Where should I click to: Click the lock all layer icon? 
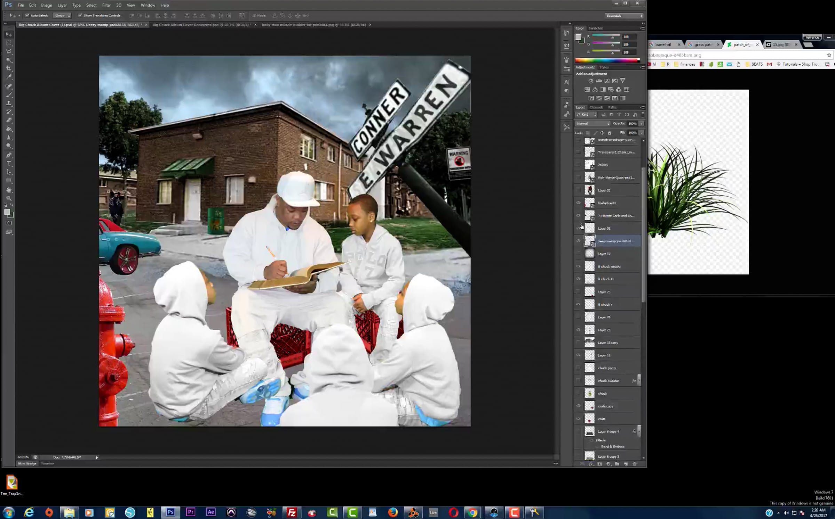pyautogui.click(x=609, y=133)
